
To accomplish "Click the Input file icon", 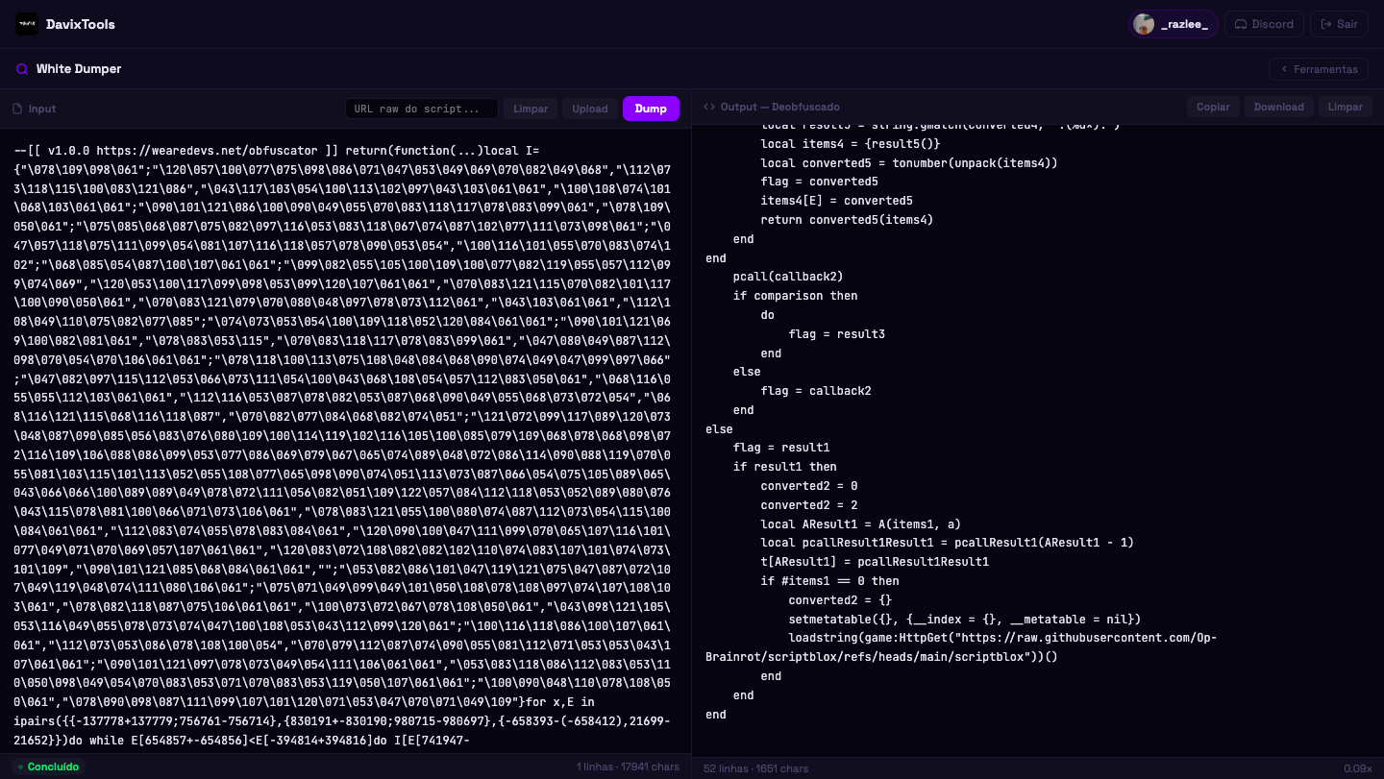I will point(17,109).
